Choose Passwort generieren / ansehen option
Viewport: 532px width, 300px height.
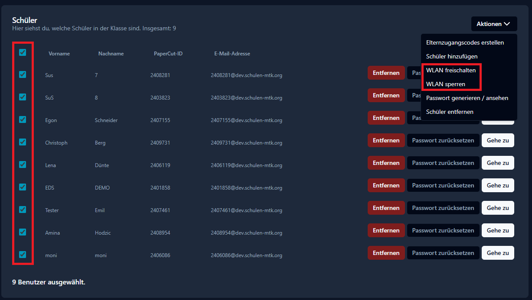point(467,98)
